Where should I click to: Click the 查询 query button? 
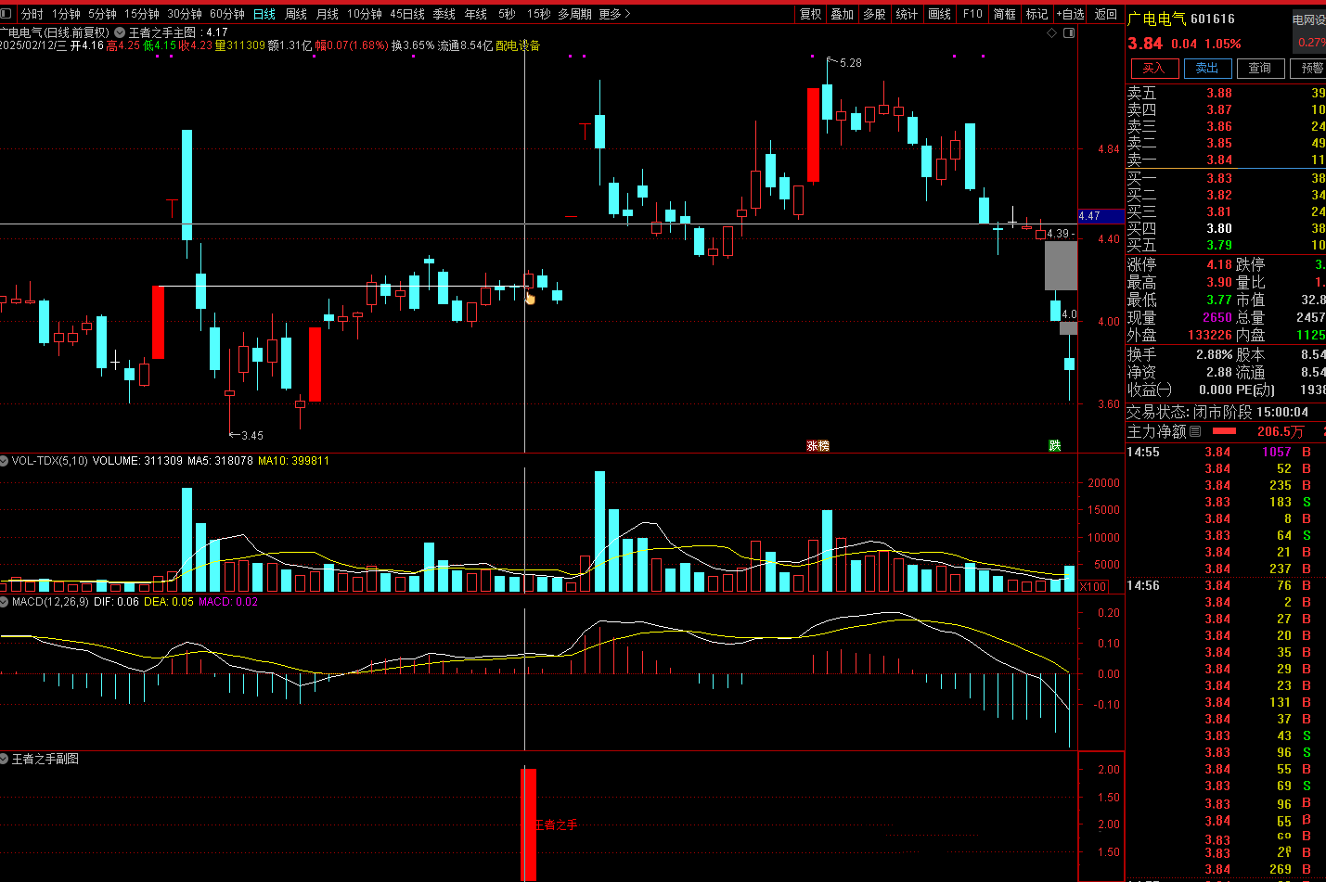[x=1259, y=69]
